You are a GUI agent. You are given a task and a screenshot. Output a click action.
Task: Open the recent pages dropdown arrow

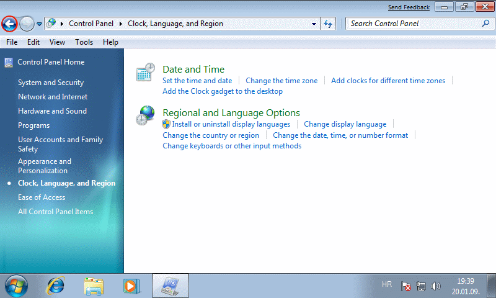click(x=39, y=24)
